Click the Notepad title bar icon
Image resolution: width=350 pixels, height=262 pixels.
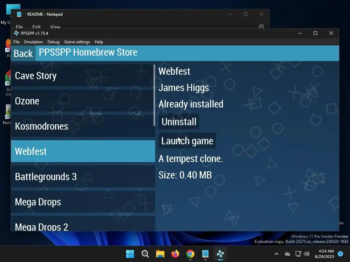[19, 14]
